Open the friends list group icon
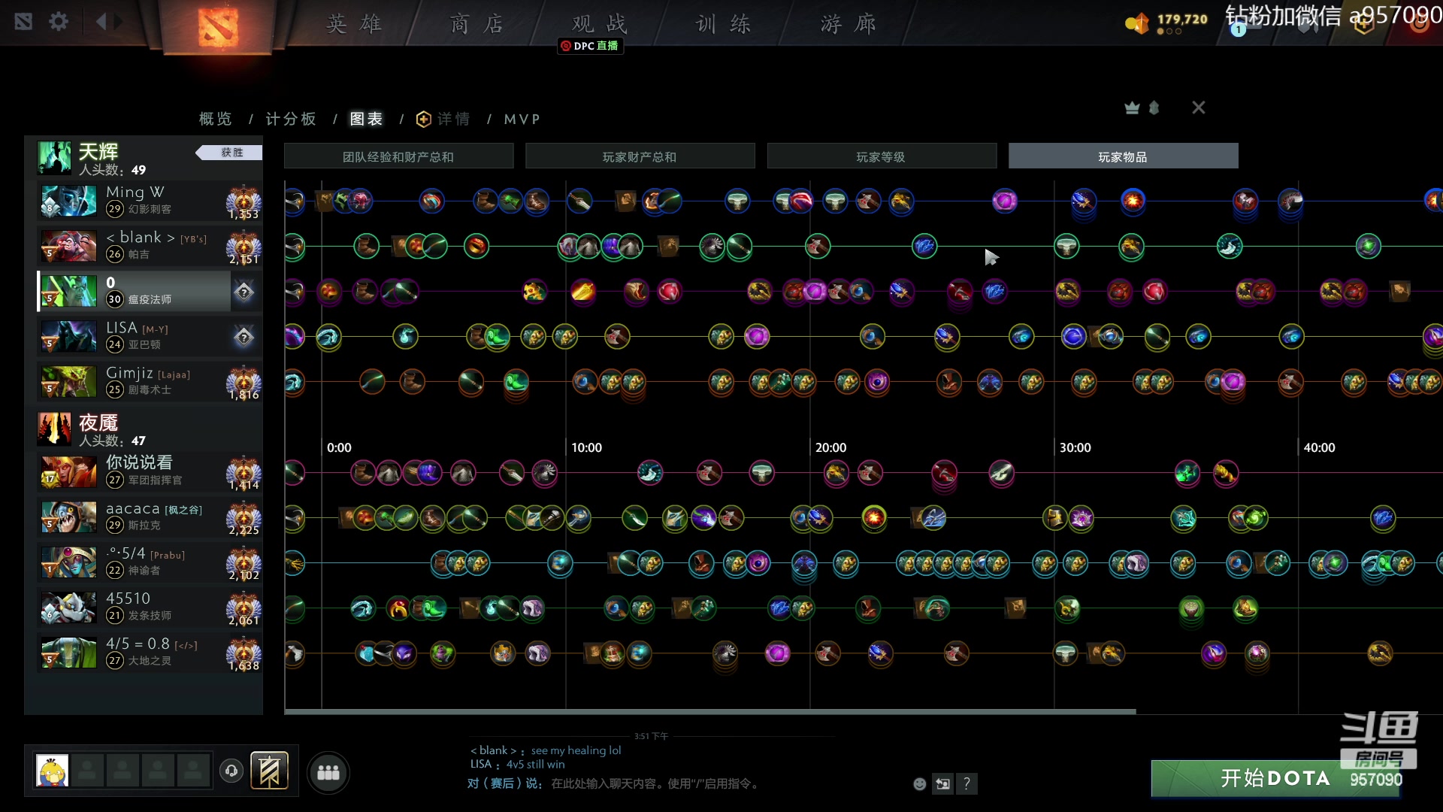Viewport: 1443px width, 812px height. (x=328, y=771)
